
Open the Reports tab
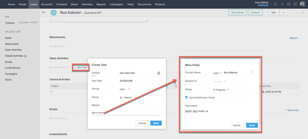coord(101,4)
